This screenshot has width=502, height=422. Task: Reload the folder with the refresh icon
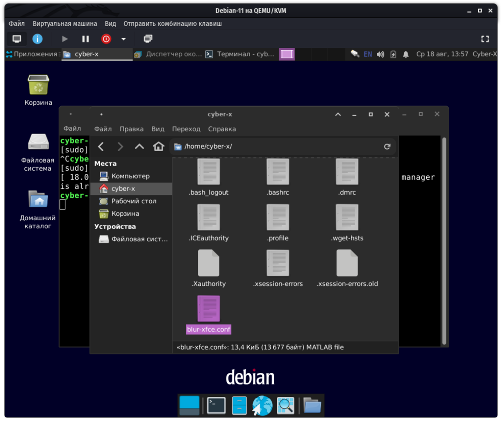tap(387, 147)
